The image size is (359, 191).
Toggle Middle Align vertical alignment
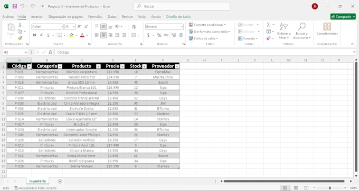(103, 27)
